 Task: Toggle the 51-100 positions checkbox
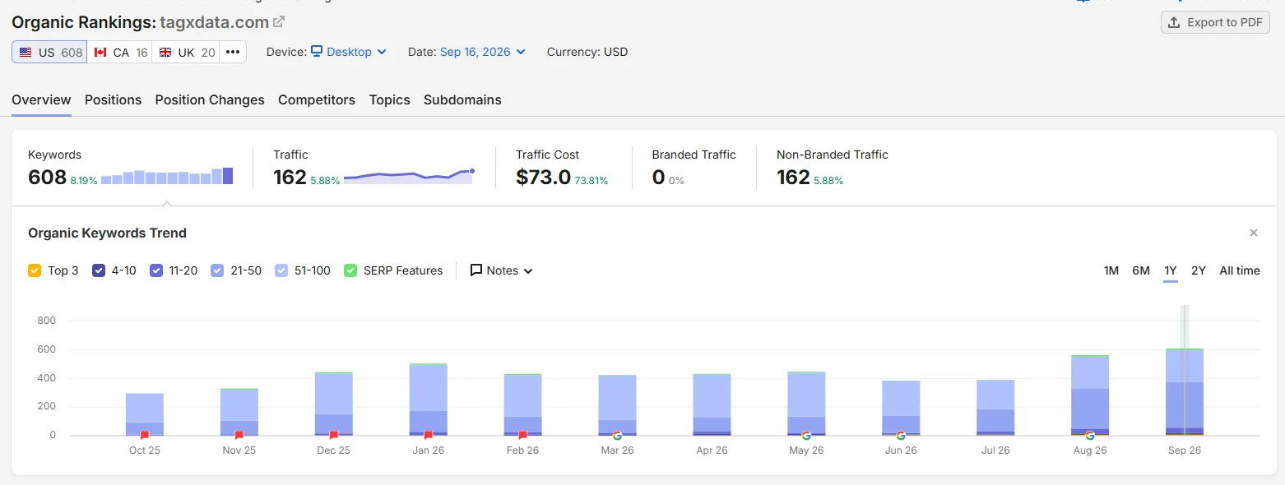click(281, 270)
